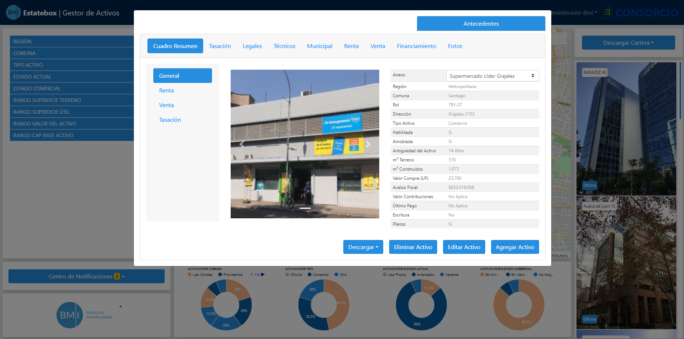Expand the RANGO SUPERFICIE TERRENO filter

[72, 100]
